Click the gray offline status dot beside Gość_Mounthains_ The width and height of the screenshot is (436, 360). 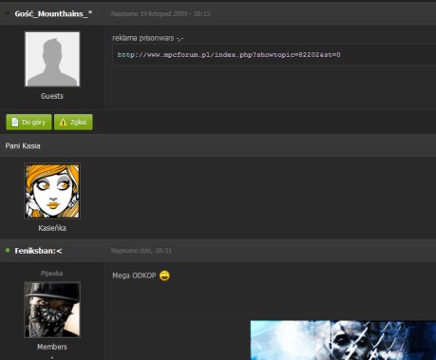8,13
